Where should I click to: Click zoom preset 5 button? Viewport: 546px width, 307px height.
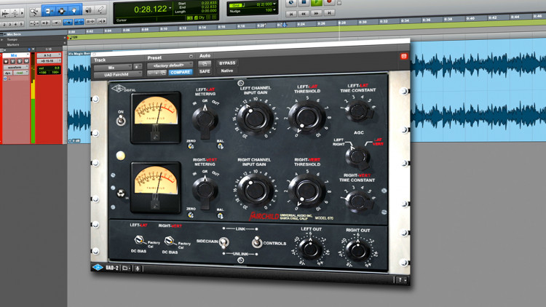pos(21,24)
